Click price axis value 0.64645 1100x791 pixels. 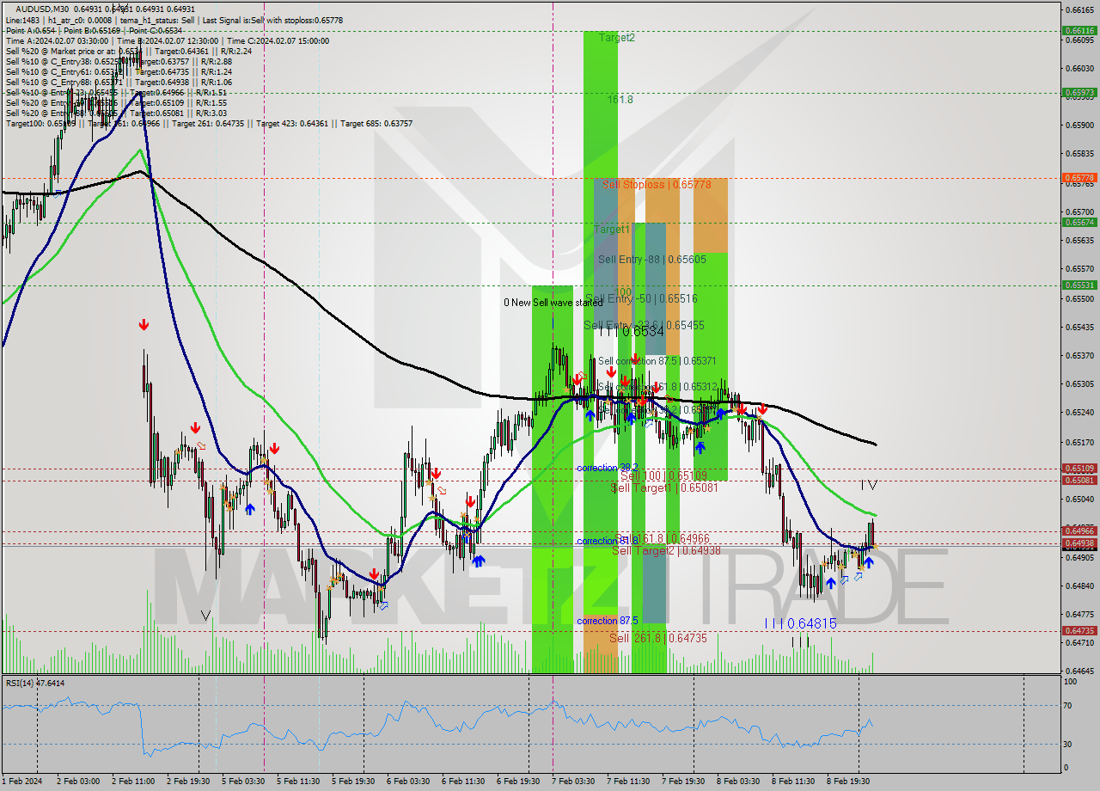[x=1080, y=670]
